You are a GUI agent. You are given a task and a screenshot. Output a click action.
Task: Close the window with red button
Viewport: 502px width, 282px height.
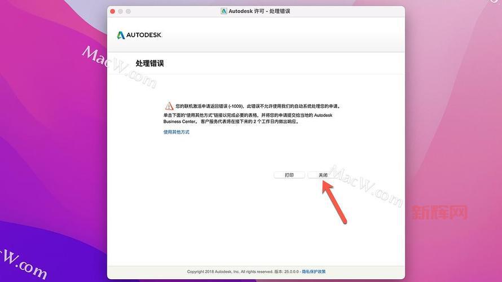[x=112, y=11]
